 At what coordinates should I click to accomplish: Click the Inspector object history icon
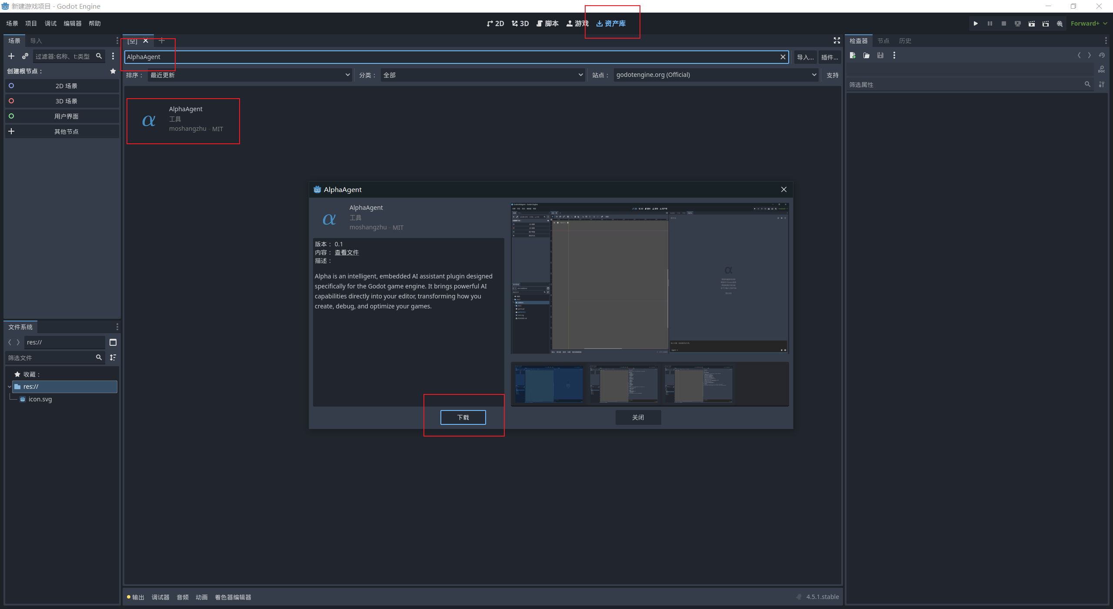pyautogui.click(x=1101, y=55)
